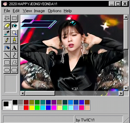
Task: Pick the cyan color swatch
Action: 43,108
